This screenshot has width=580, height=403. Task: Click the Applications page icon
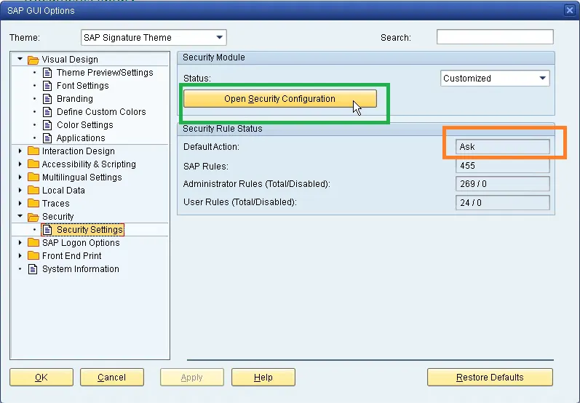(47, 138)
